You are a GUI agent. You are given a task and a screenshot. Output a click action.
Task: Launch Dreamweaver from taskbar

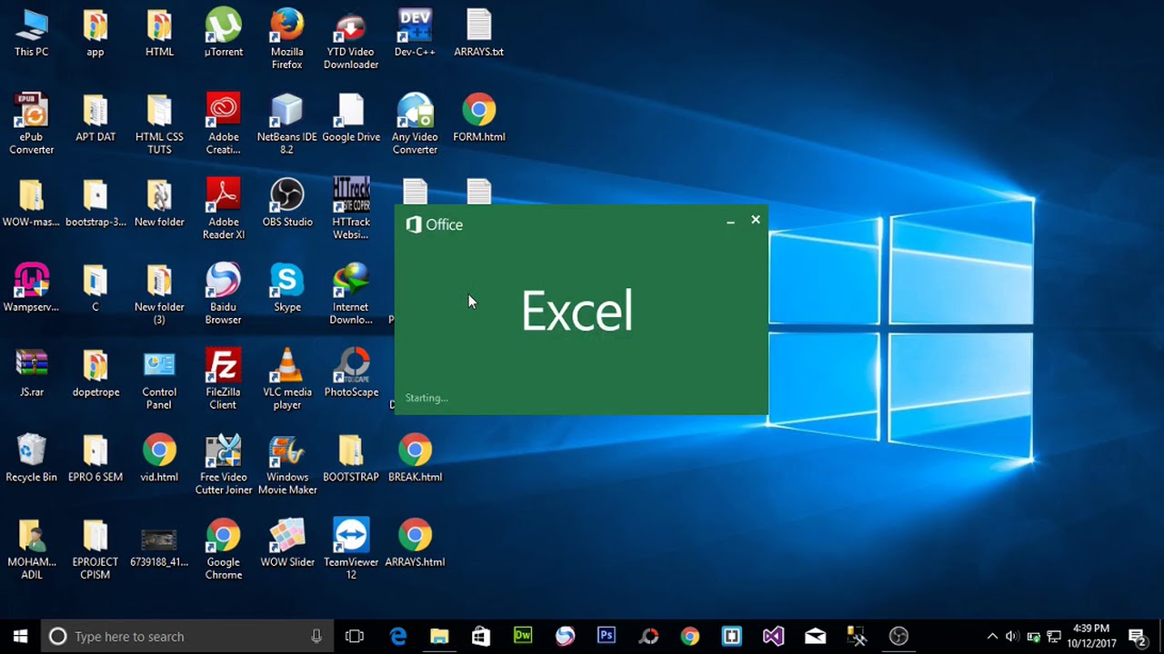pyautogui.click(x=523, y=636)
